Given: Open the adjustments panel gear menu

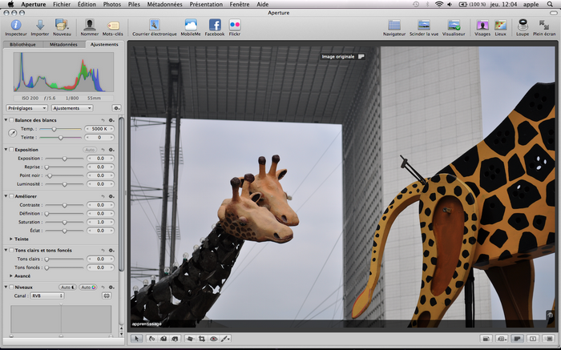Looking at the screenshot, I should [x=116, y=108].
